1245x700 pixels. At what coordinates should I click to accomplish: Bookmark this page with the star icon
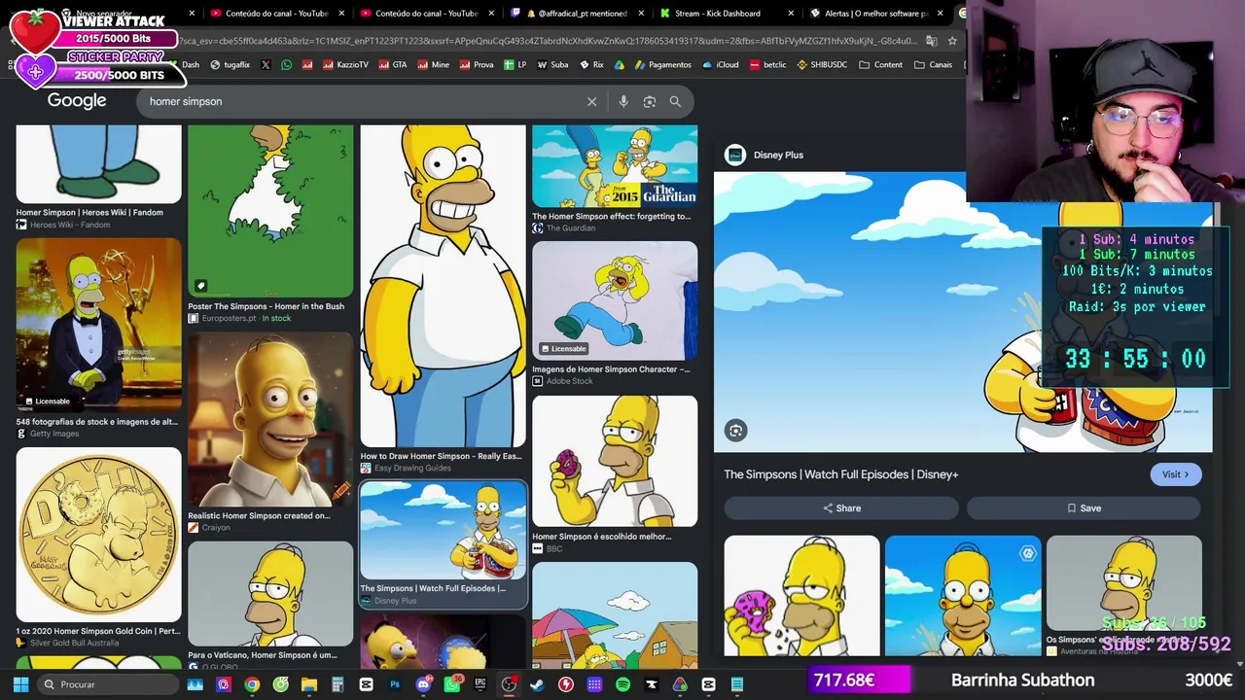coord(952,41)
